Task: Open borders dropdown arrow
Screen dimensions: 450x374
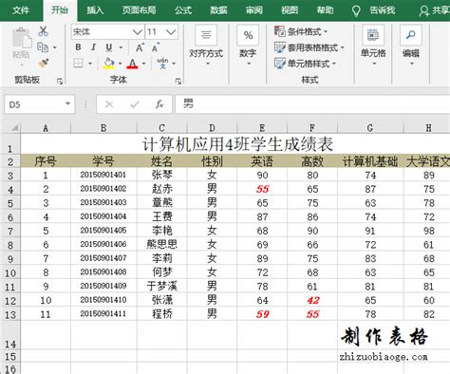Action: click(x=90, y=64)
